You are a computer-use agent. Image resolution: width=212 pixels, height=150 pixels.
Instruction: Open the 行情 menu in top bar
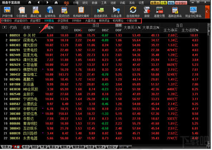pos(76,3)
